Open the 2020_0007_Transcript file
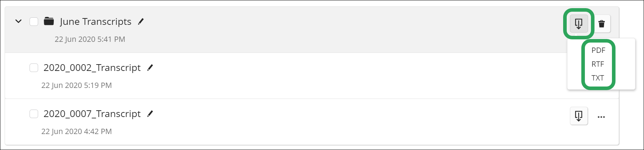Viewport: 644px width, 150px height. [92, 114]
